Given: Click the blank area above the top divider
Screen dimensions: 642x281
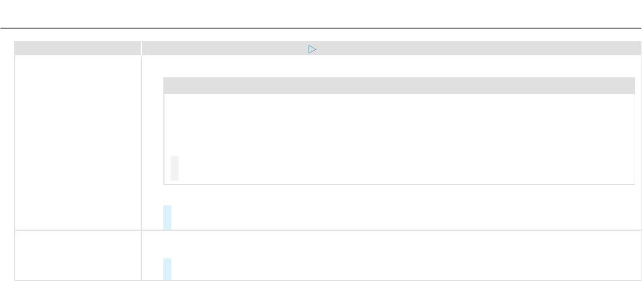Looking at the screenshot, I should [321, 12].
